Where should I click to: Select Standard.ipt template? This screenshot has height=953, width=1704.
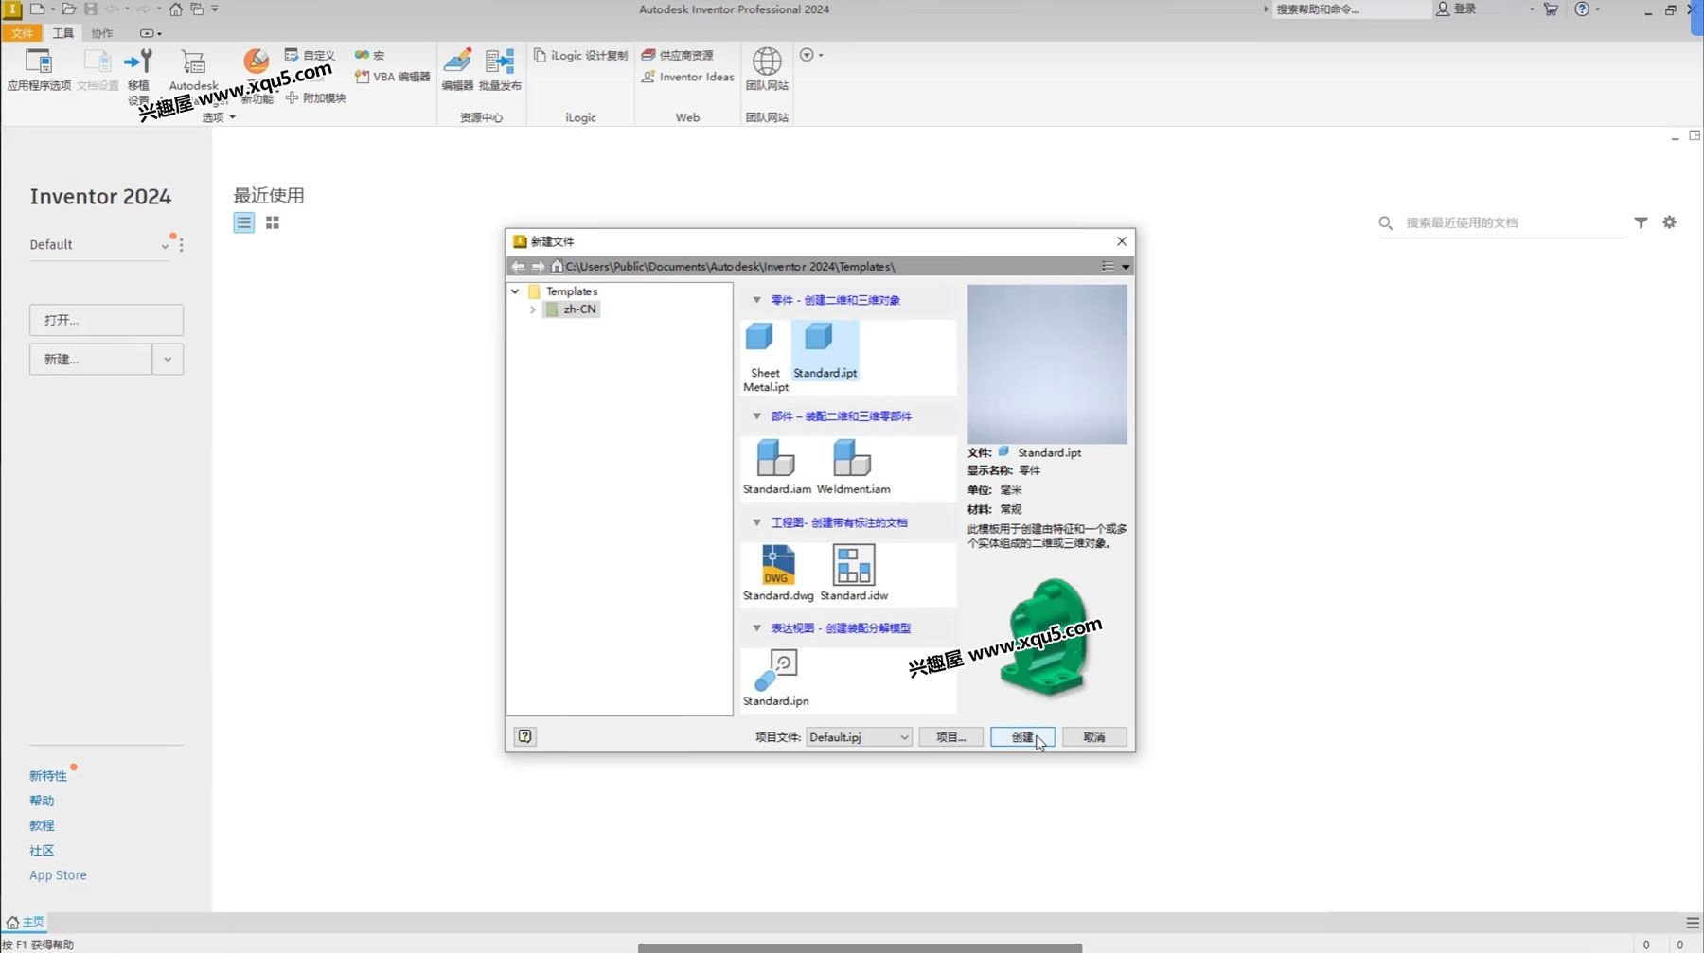(825, 351)
